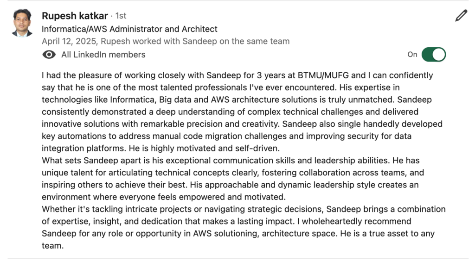This screenshot has width=475, height=261.
Task: Click the line starting "What sets Sandeep apart"
Action: pyautogui.click(x=231, y=161)
